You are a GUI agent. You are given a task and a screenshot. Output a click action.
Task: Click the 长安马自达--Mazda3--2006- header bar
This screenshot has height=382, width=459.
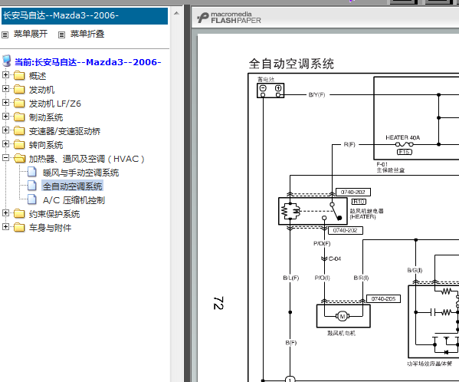click(84, 16)
